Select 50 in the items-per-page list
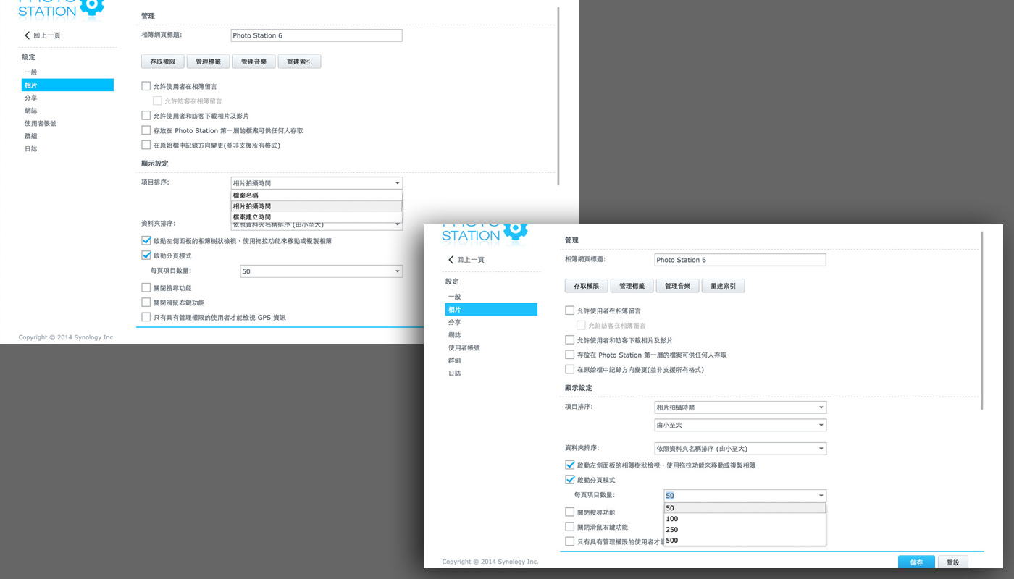This screenshot has height=579, width=1014. point(745,508)
